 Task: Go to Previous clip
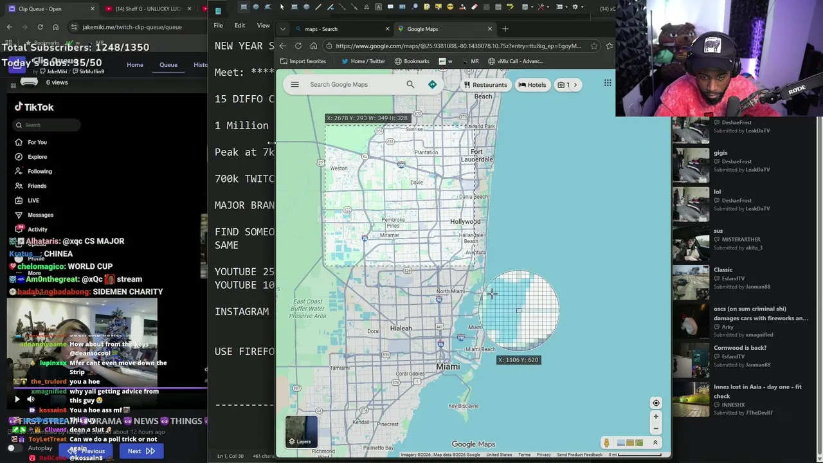pyautogui.click(x=87, y=451)
